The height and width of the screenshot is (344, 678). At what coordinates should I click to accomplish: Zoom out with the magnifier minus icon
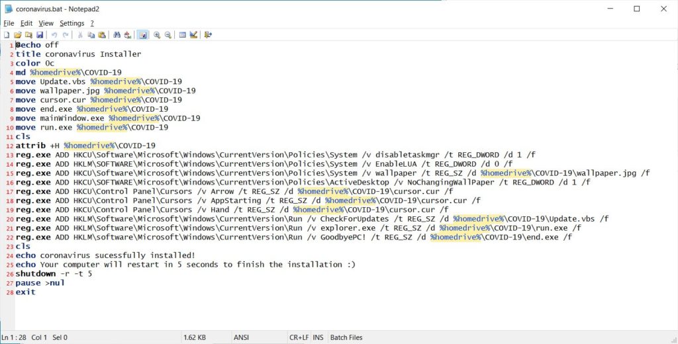pos(168,35)
